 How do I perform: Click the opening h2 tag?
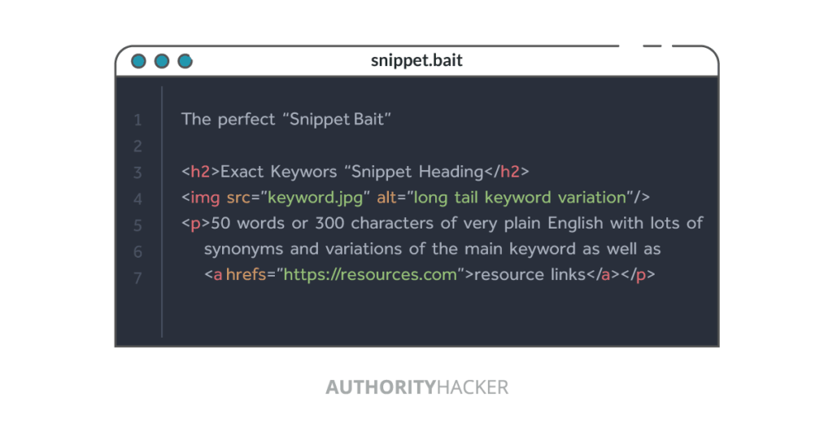199,172
